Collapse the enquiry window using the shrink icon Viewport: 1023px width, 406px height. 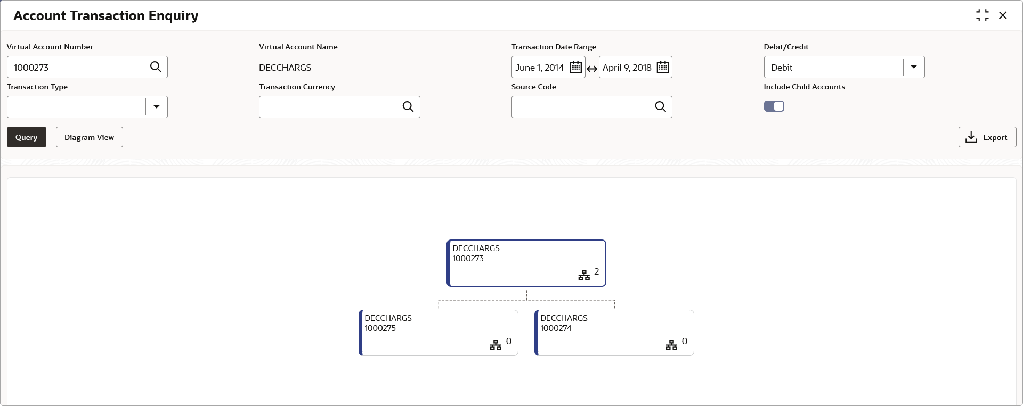pos(982,15)
